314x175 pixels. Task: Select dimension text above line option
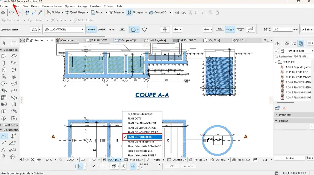click(x=220, y=29)
